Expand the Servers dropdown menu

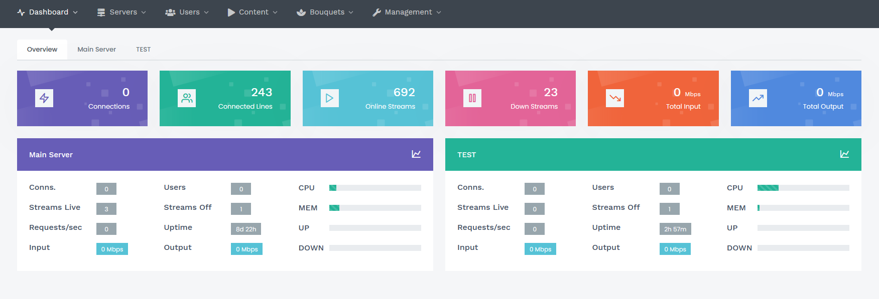coord(122,12)
